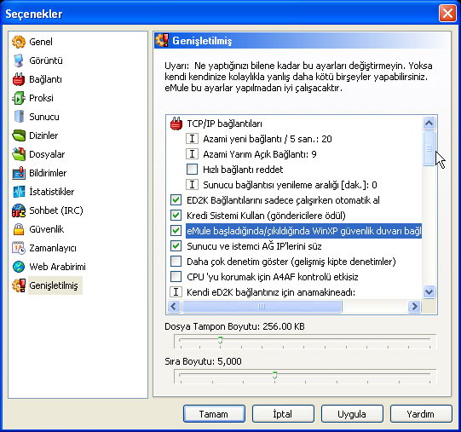Confirm with the Tamam button
The image size is (461, 432).
[214, 414]
